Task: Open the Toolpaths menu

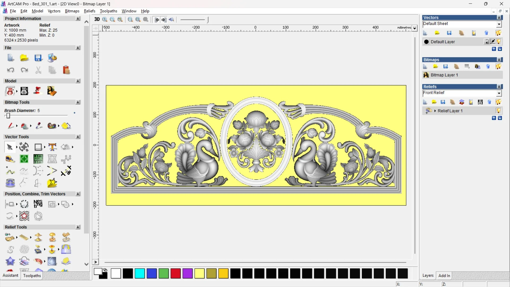Action: (x=108, y=11)
